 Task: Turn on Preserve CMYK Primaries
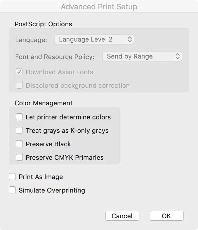19,157
